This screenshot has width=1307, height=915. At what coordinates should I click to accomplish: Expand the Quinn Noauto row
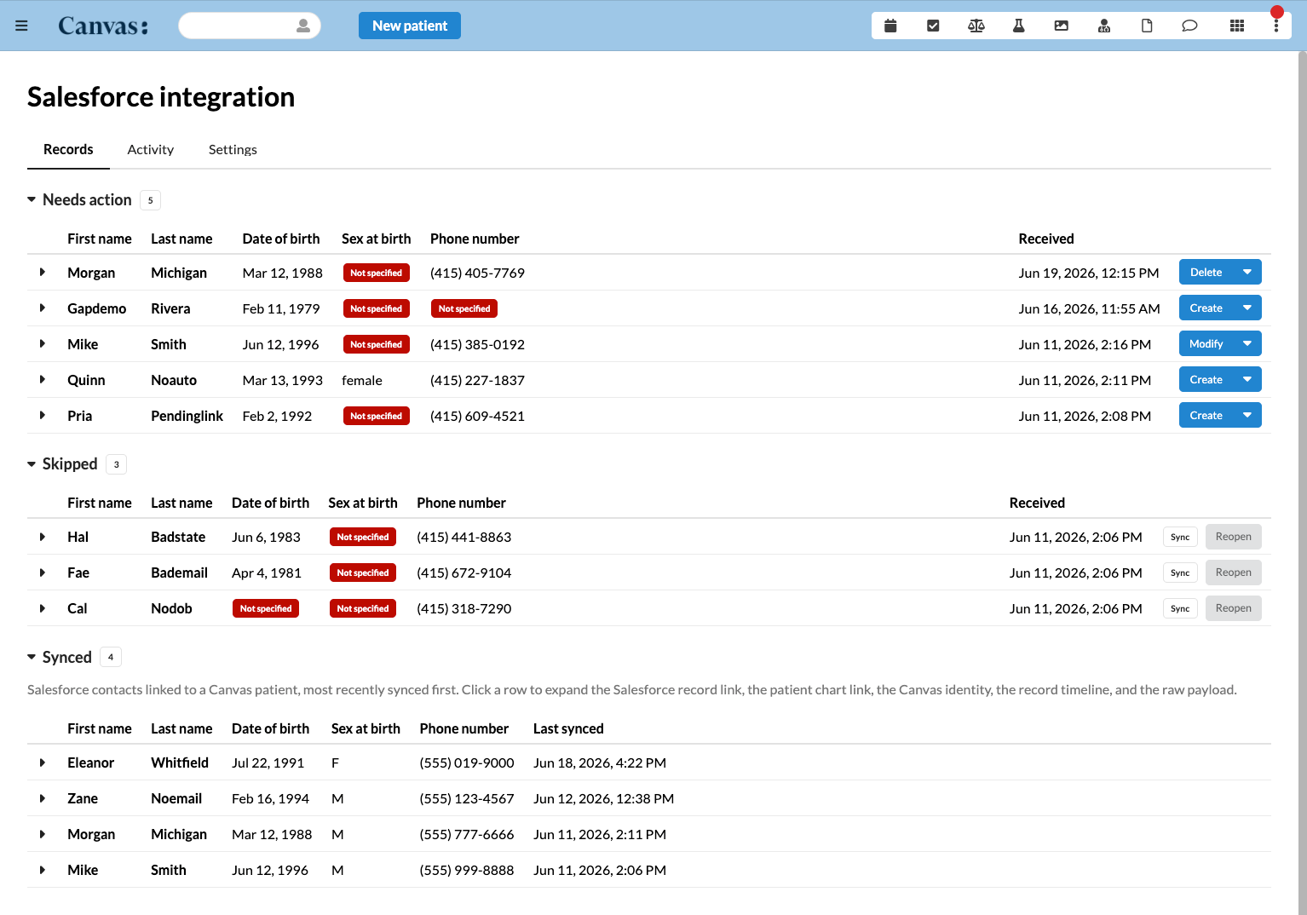[x=43, y=379]
